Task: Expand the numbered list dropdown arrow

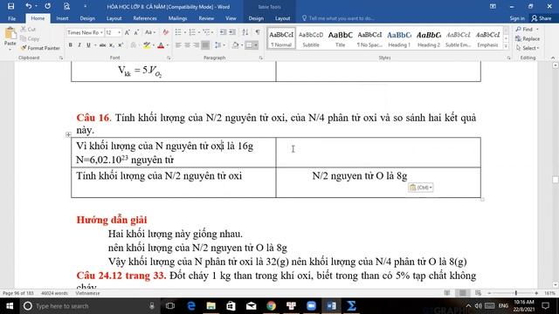Action: click(x=198, y=32)
